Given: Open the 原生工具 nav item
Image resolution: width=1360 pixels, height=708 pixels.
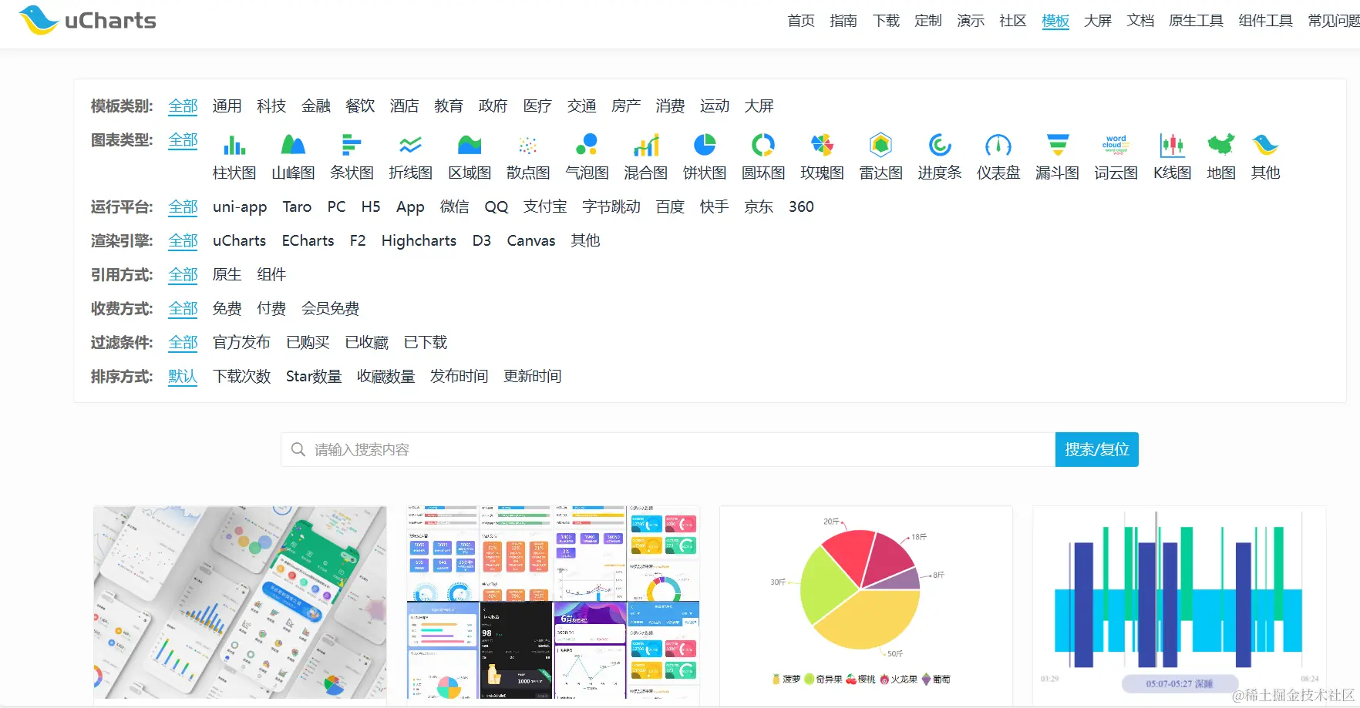Looking at the screenshot, I should tap(1197, 21).
